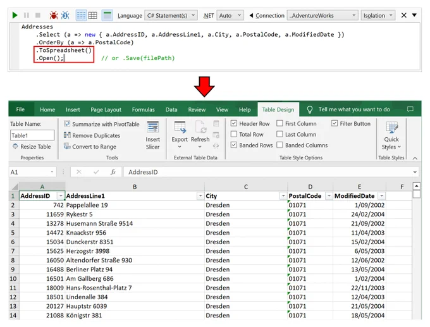
Task: Edit the Table Name field Table1
Action: (32, 135)
